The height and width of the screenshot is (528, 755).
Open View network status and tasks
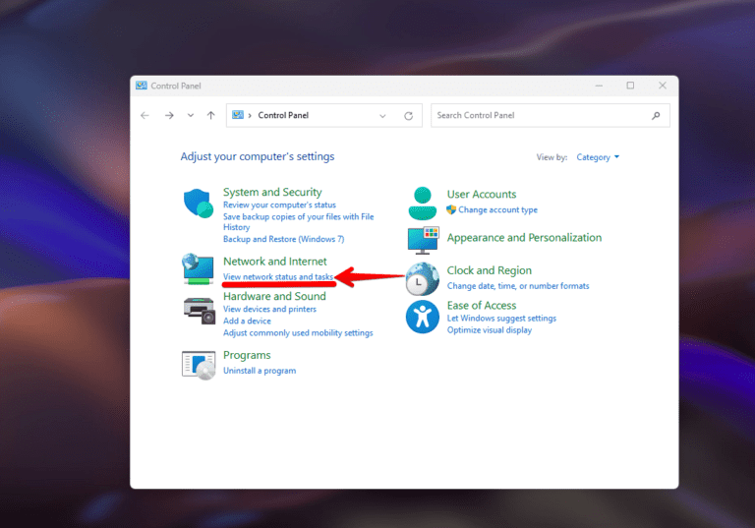(278, 277)
